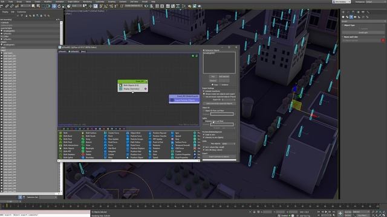Viewport: 387px width, 217px height.
Task: Toggle the Scale to zero checkbox
Action: pyautogui.click(x=204, y=135)
